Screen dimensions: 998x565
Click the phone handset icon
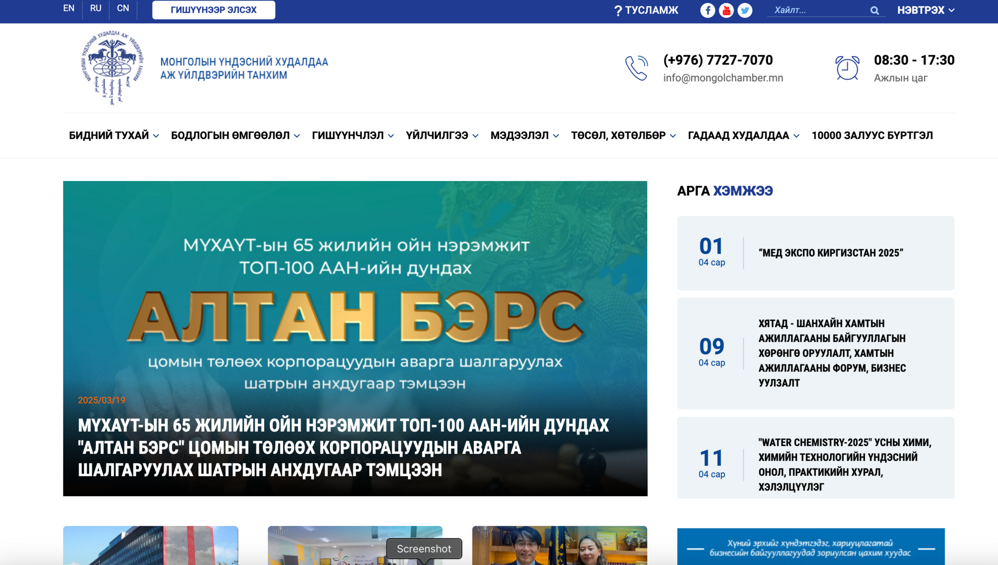coord(637,68)
